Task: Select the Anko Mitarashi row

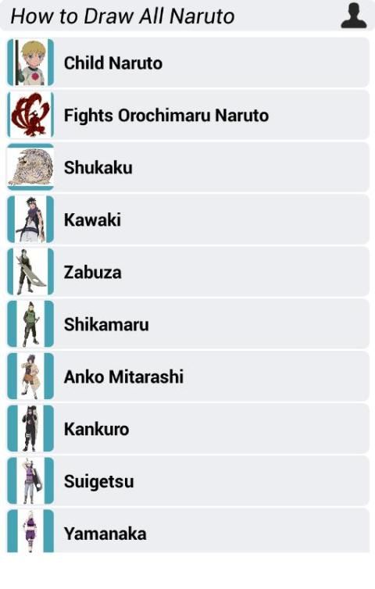Action: [187, 377]
